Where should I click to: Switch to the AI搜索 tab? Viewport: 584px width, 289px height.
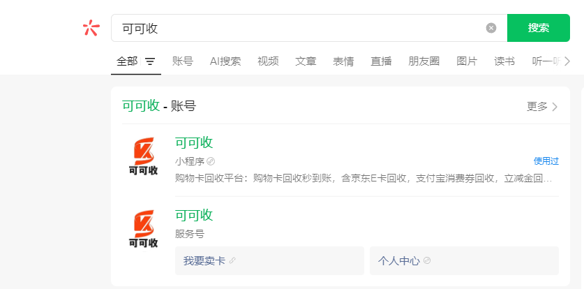[x=225, y=61]
